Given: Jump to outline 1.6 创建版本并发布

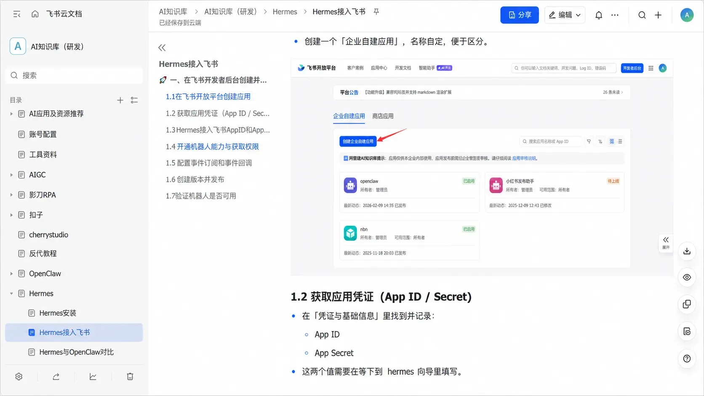Looking at the screenshot, I should [195, 179].
